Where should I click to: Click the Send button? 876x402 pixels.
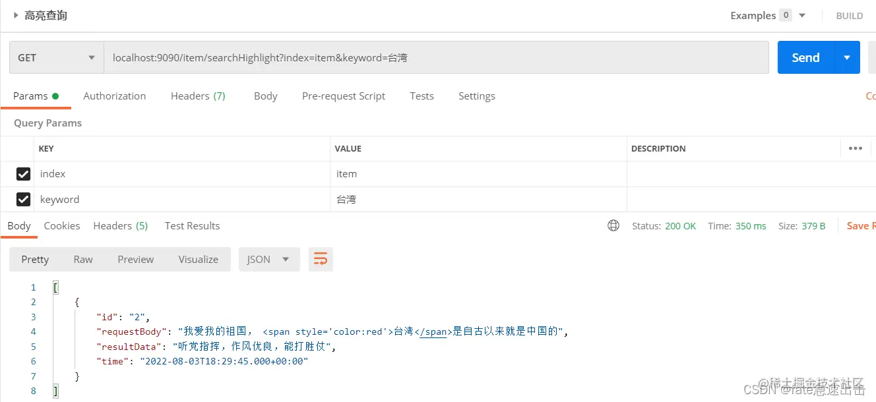coord(805,57)
